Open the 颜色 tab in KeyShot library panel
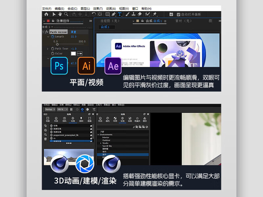The image size is (263, 197). (x=108, y=120)
